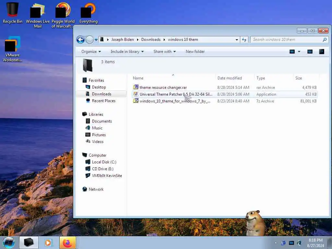Open the Start menu orb
Viewport: 332px width, 249px height.
pos(9,243)
